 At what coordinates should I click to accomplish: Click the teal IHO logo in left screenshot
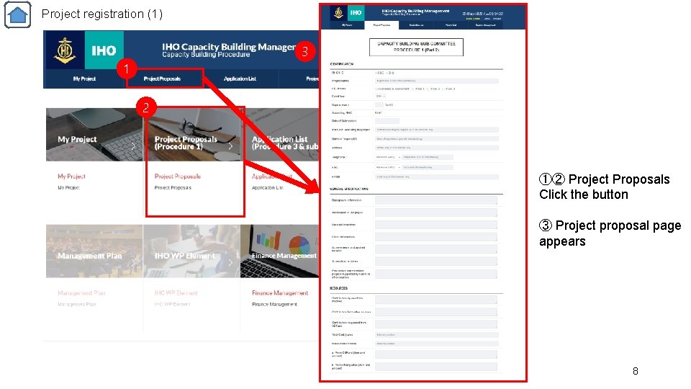pos(104,50)
